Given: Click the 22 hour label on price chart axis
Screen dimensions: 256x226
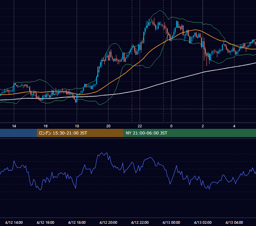Looking at the screenshot, I should pyautogui.click(x=140, y=126).
